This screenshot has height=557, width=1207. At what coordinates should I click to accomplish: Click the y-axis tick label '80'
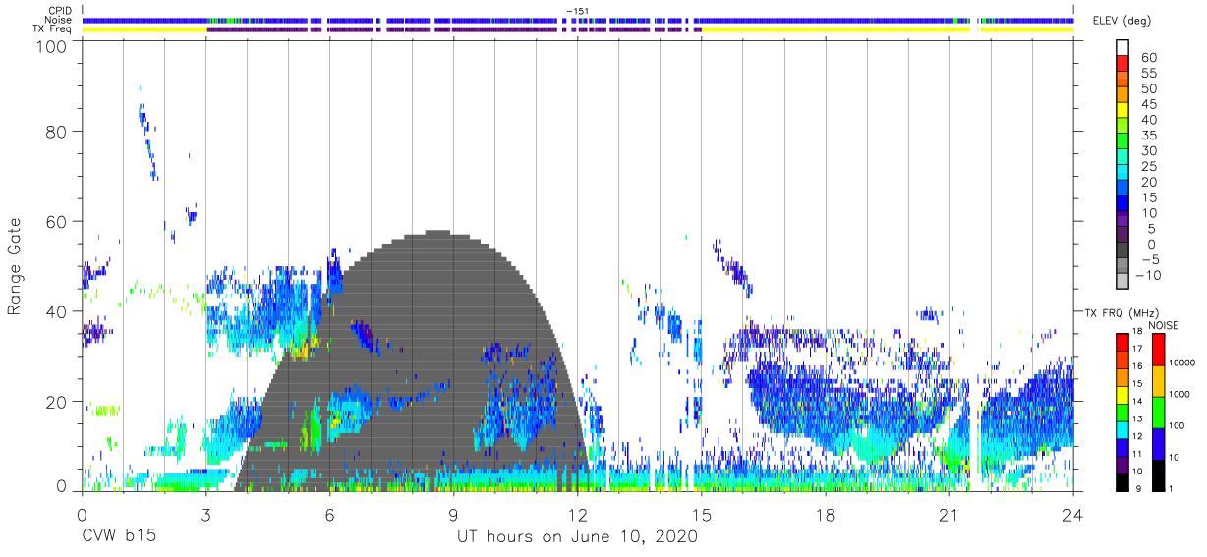pos(55,131)
